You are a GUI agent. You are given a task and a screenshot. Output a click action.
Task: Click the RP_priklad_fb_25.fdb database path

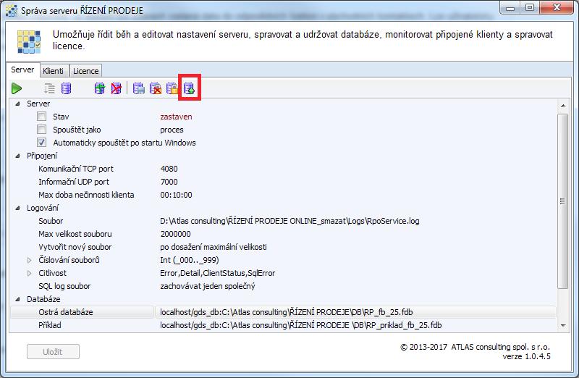click(x=300, y=325)
